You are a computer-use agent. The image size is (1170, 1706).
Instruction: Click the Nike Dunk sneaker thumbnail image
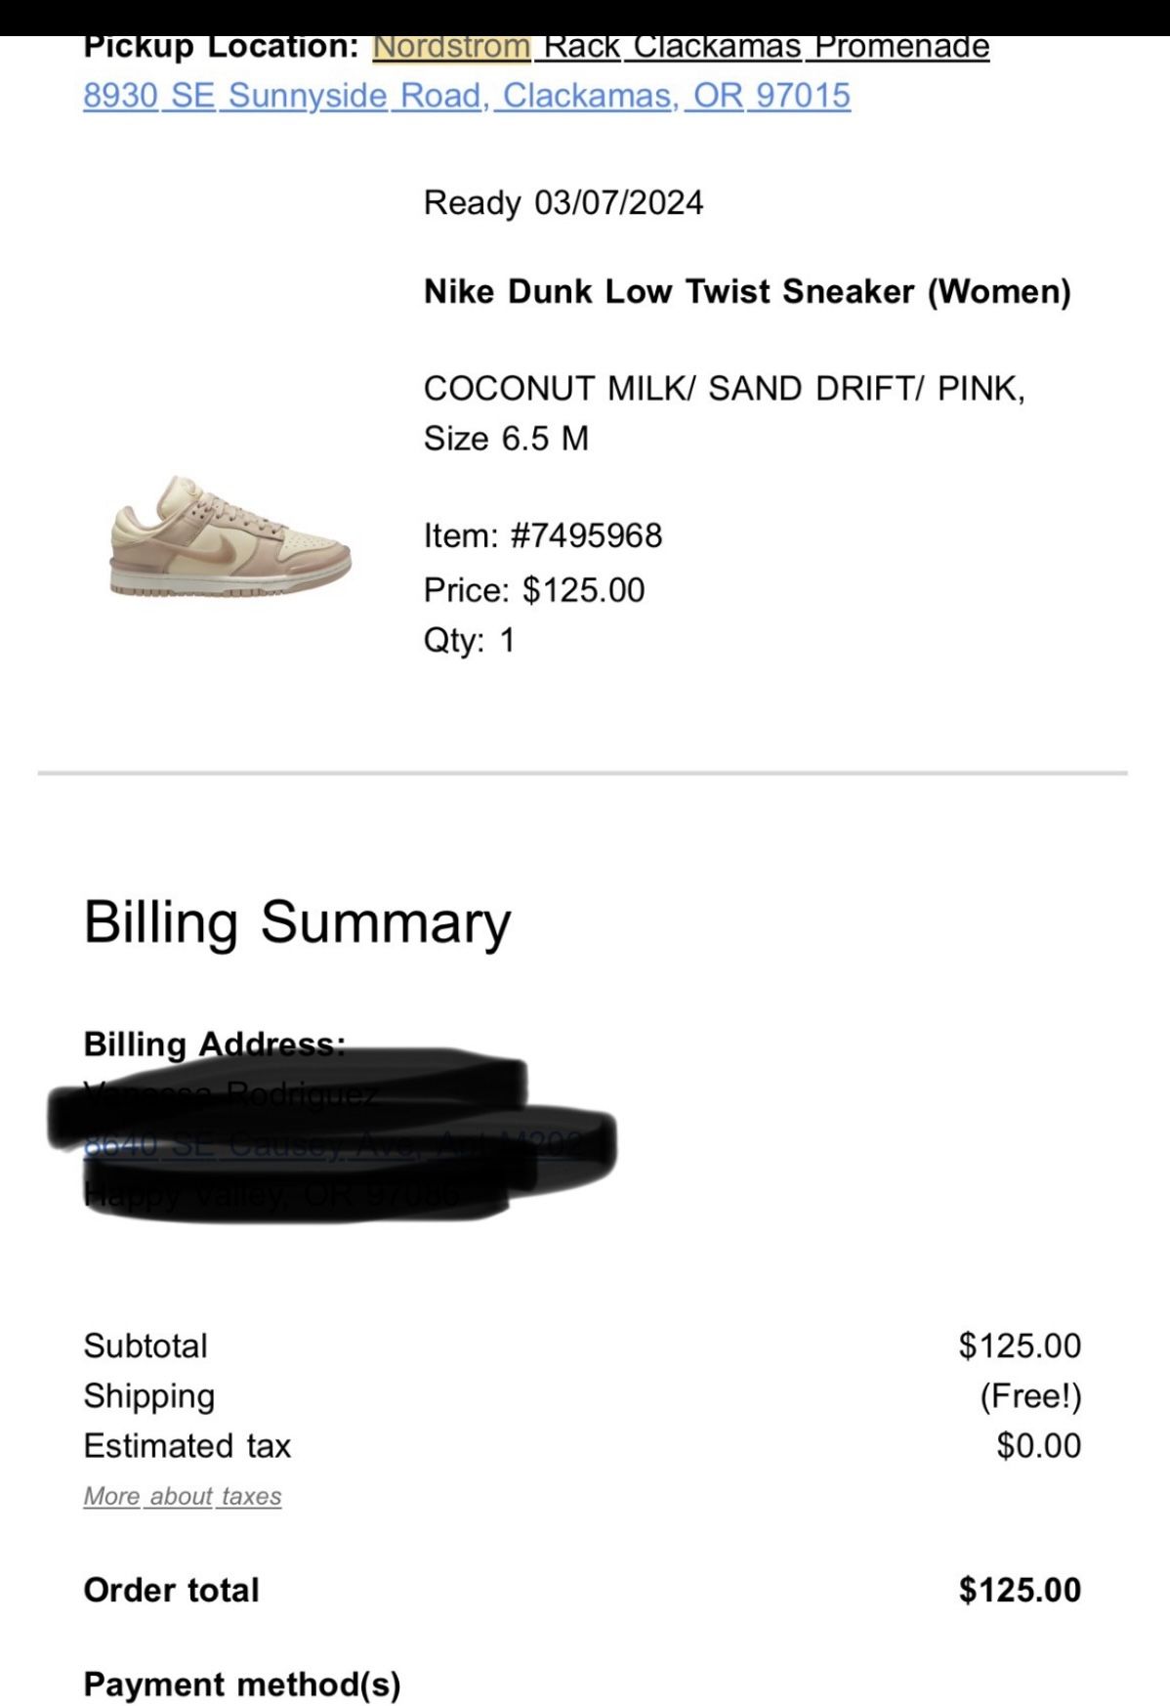coord(230,536)
